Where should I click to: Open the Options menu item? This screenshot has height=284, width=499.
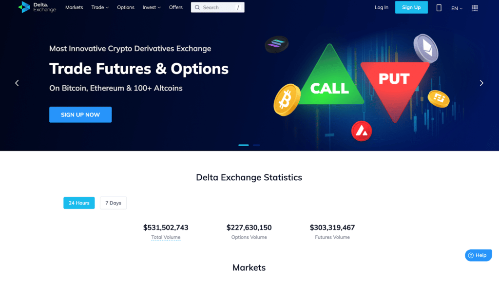coord(126,7)
